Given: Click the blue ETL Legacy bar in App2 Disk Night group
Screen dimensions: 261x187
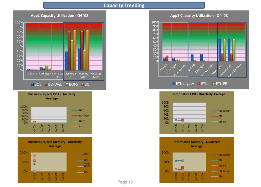Looking at the screenshot, I should [201, 58].
